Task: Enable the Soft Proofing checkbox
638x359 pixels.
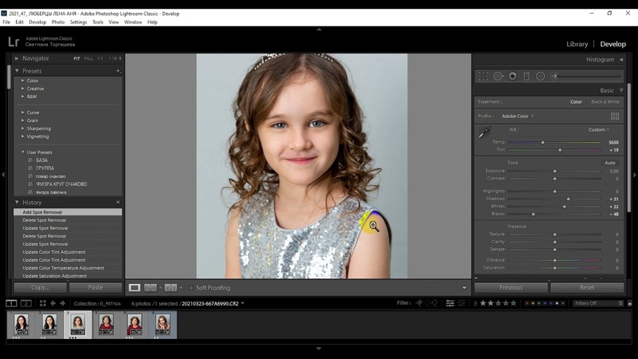Action: pyautogui.click(x=191, y=287)
